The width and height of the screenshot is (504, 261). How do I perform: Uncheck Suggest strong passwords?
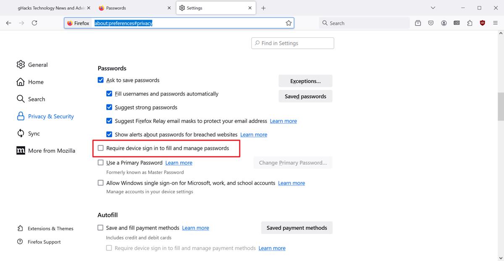tap(109, 107)
